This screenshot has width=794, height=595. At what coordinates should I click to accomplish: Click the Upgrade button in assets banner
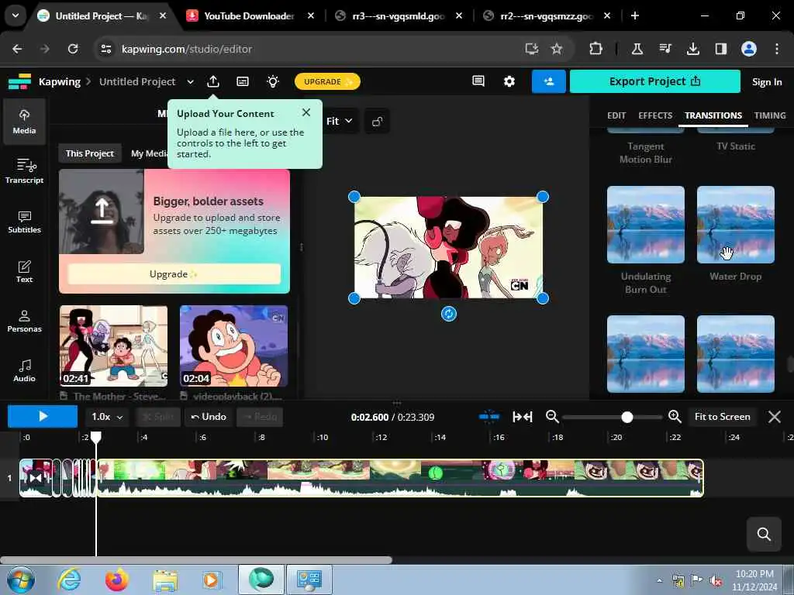click(174, 274)
